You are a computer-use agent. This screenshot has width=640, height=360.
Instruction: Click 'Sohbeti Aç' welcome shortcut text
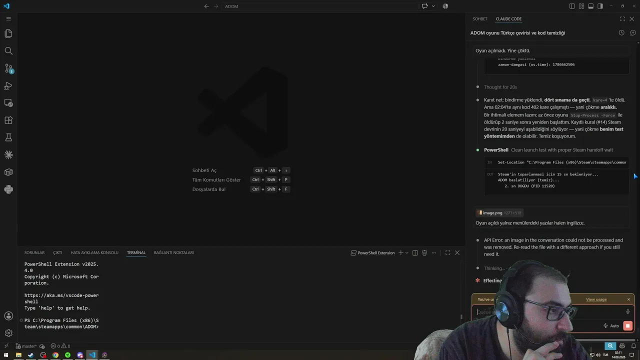[204, 170]
